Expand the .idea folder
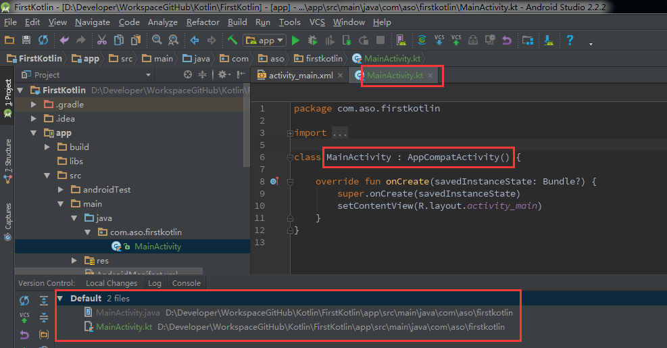667x348 pixels. pyautogui.click(x=34, y=119)
